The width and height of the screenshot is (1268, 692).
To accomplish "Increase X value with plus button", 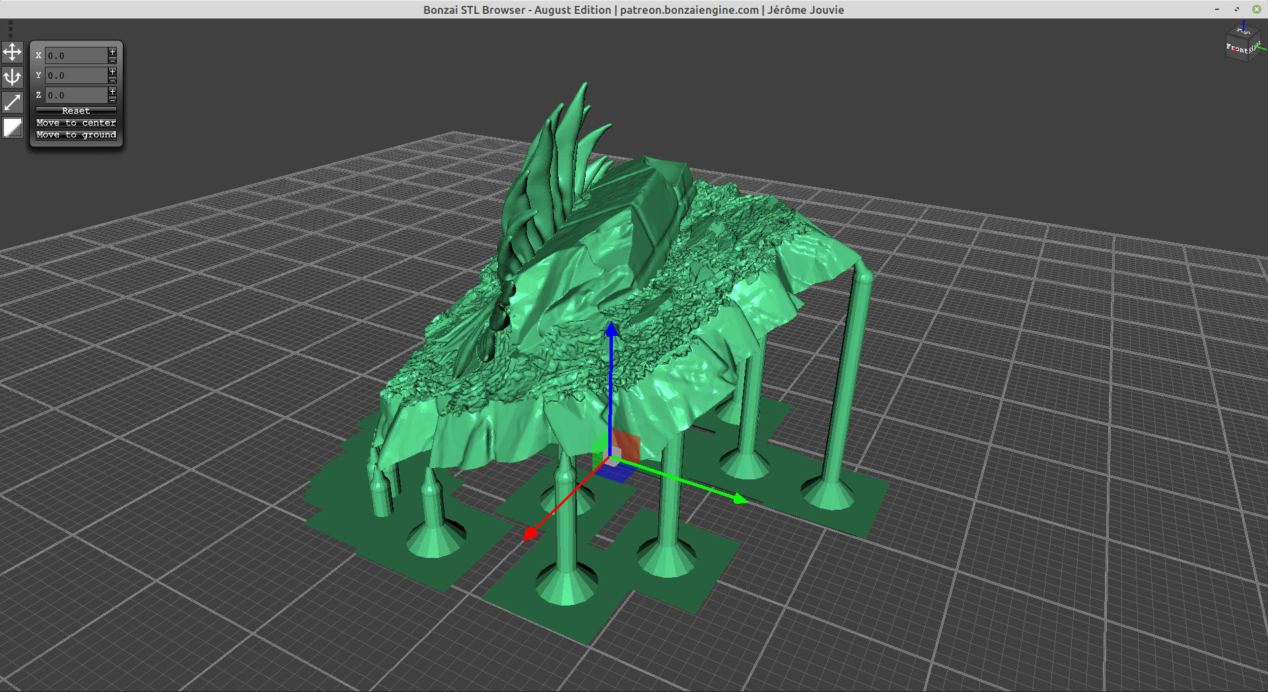I will click(113, 52).
